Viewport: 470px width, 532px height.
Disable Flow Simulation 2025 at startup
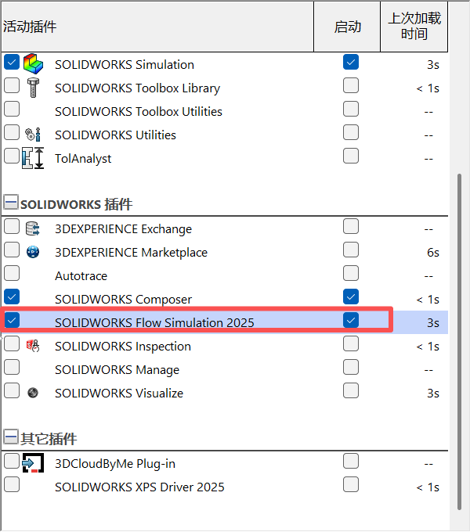pos(351,320)
